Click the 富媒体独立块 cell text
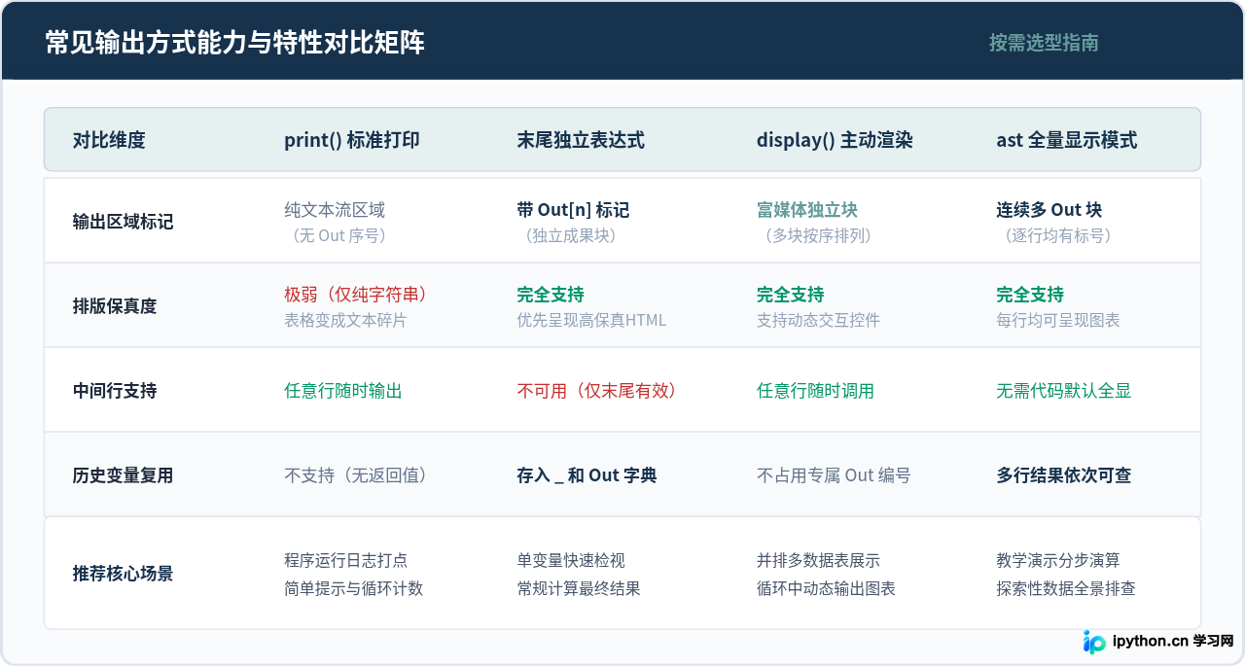Viewport: 1245px width, 667px height. point(807,210)
